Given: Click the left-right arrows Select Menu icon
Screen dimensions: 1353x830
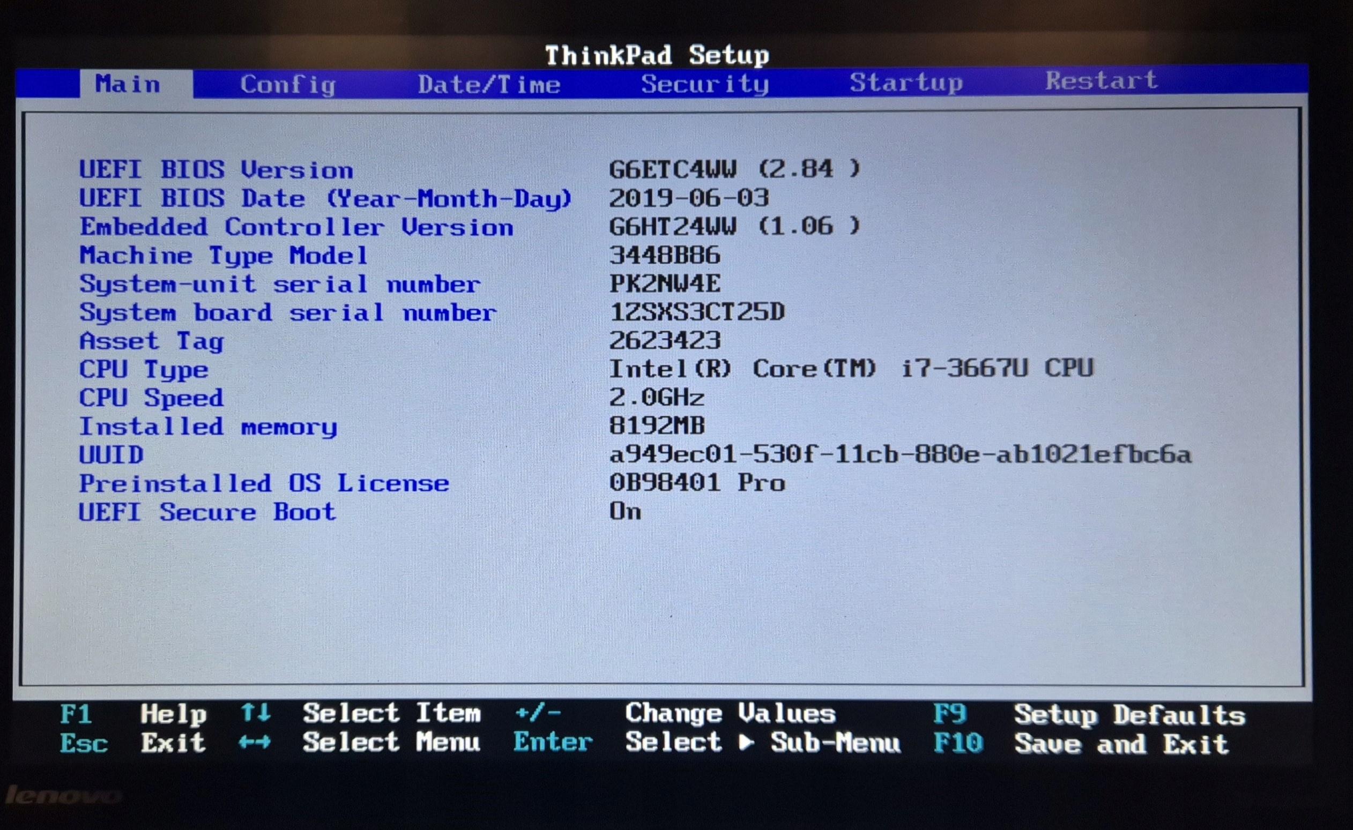Looking at the screenshot, I should tap(254, 743).
